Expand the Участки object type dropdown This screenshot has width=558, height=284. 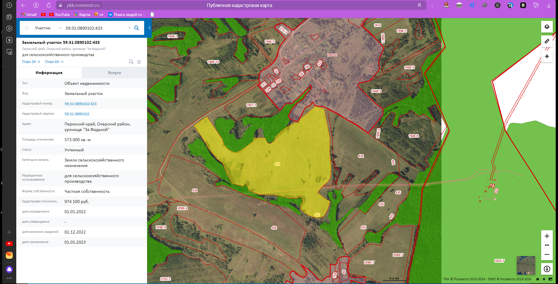48,28
